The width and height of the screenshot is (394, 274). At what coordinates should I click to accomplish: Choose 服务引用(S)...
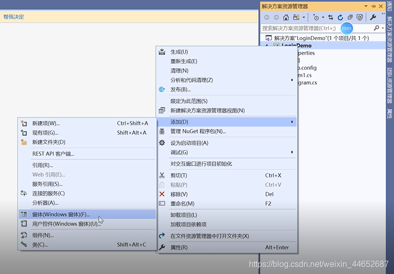coord(87,184)
